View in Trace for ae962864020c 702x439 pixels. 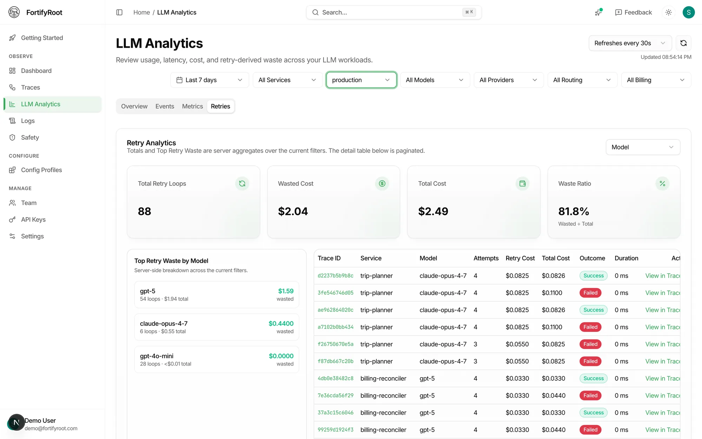(x=663, y=310)
